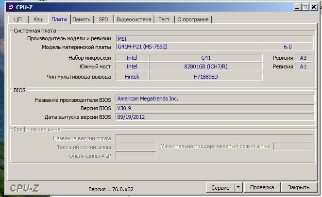Click the Сервис button
322x197 pixels.
tap(220, 188)
